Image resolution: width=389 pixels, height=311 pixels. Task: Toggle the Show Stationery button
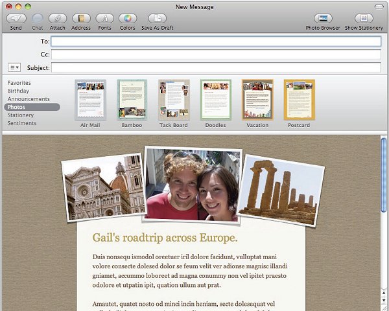(x=364, y=19)
